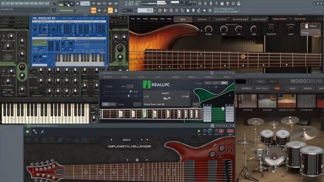324x182 pixels.
Task: Open the PLAY STYLE tab in MODO DRUM
Action: [262, 88]
